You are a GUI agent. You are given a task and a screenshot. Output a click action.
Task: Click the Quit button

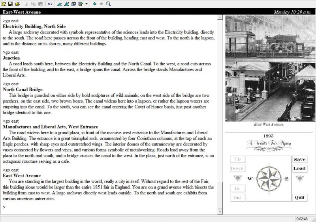click(x=300, y=198)
